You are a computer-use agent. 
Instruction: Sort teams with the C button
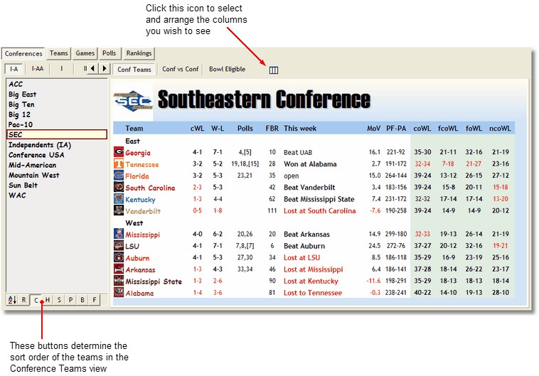pyautogui.click(x=36, y=300)
